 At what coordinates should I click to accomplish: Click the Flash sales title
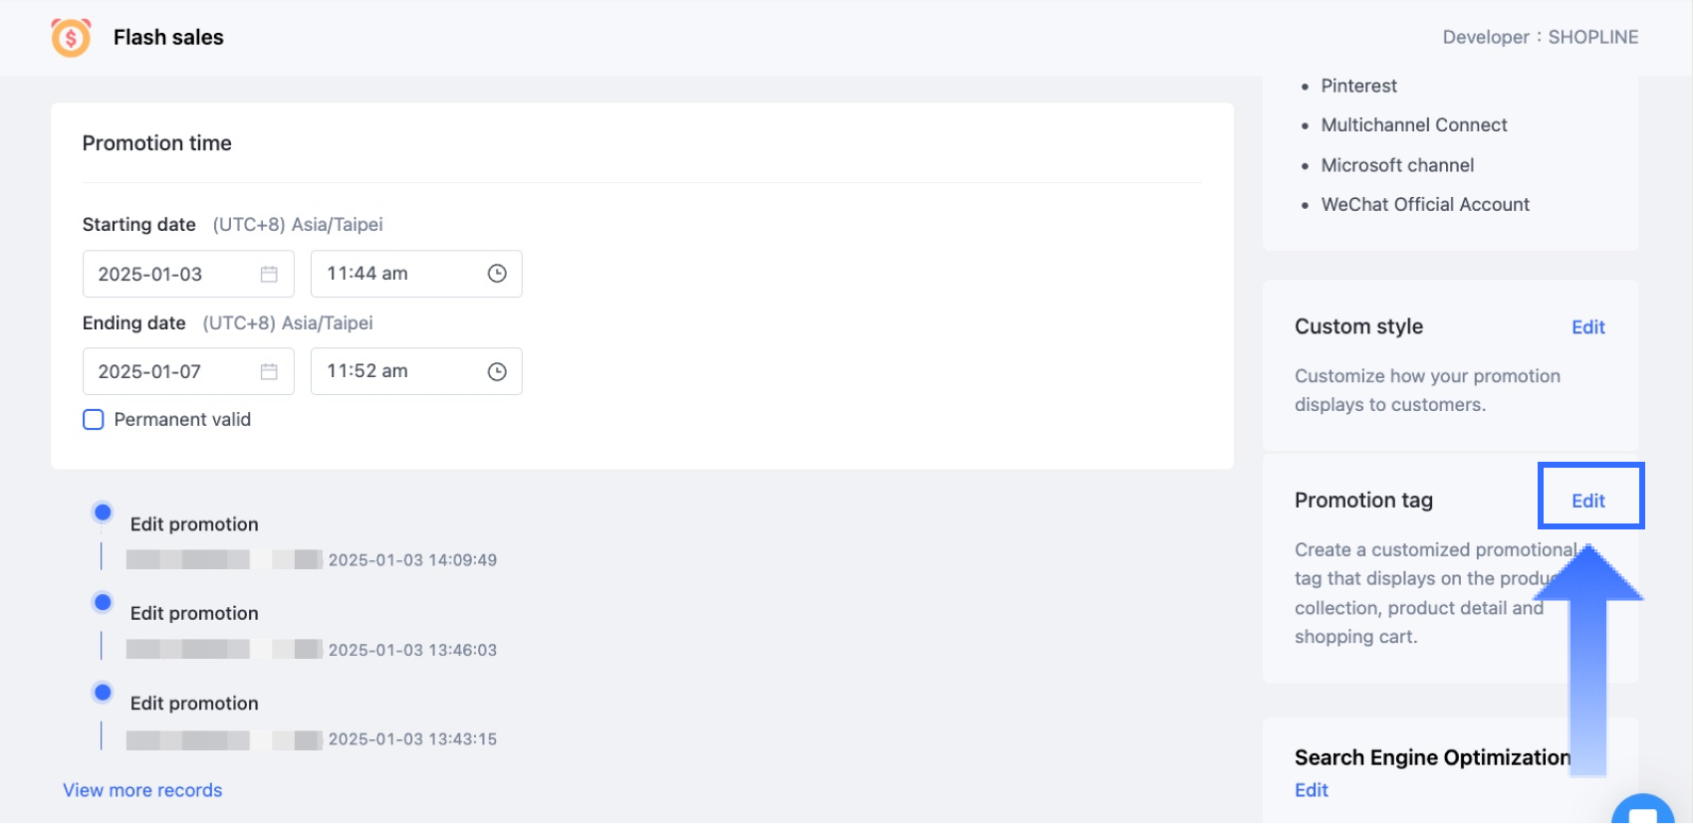coord(168,38)
